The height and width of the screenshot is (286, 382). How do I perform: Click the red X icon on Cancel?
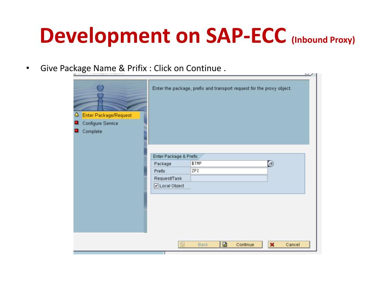pos(272,245)
